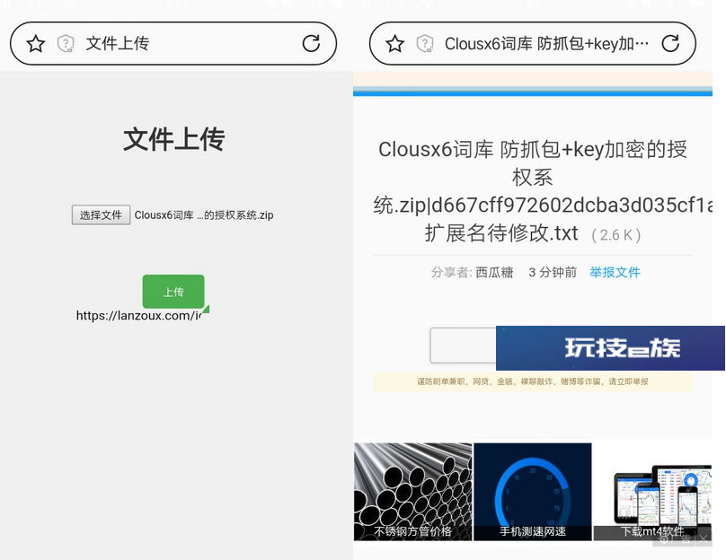Open the 下载mt4软件 ad thumbnail
Viewport: 726px width, 560px height.
652,492
